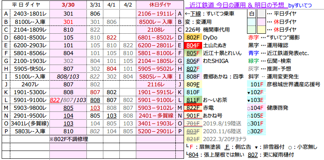Select the 806F わたSHIGA legend cell
The height and width of the screenshot is (160, 324).
[x=193, y=61]
